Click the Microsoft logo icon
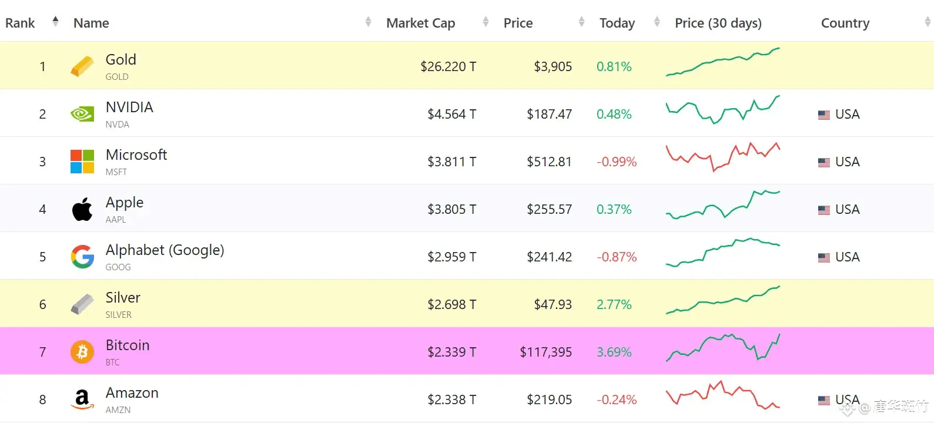The width and height of the screenshot is (934, 423). [x=82, y=162]
